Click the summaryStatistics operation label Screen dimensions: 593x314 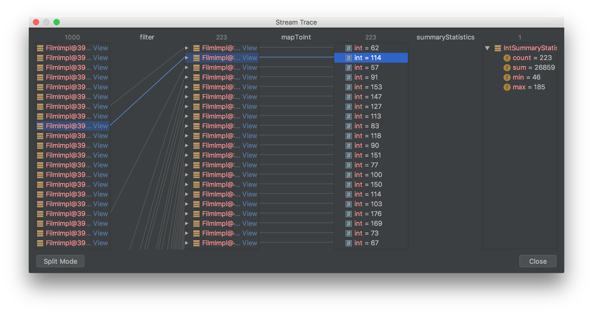(445, 37)
